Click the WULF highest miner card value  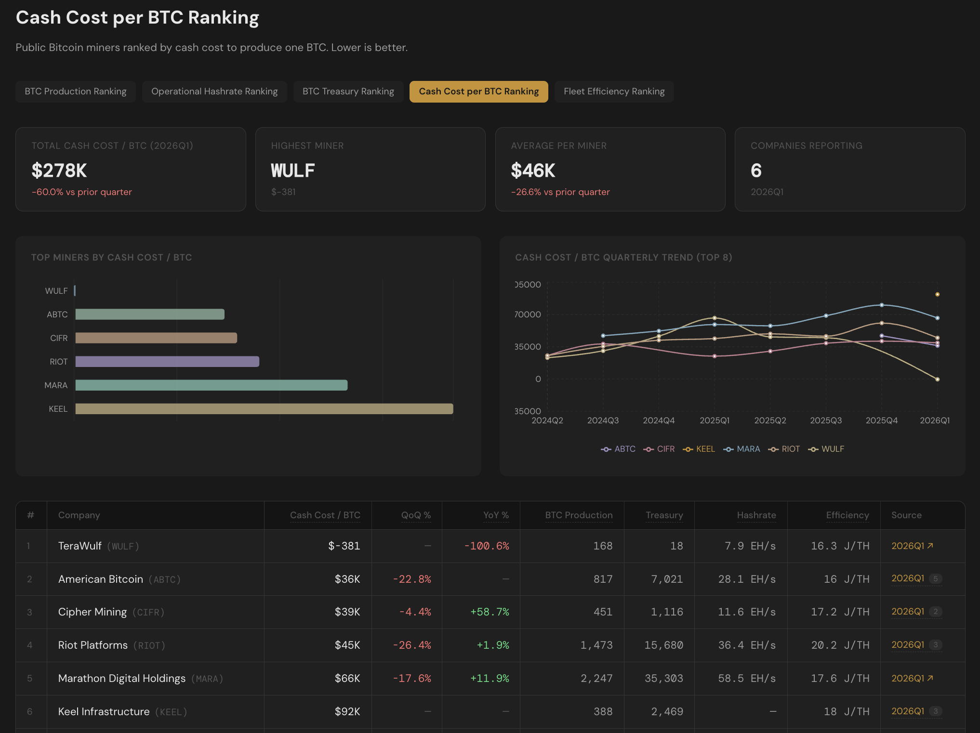tap(293, 170)
